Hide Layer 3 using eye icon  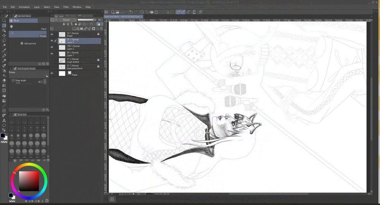click(x=52, y=41)
